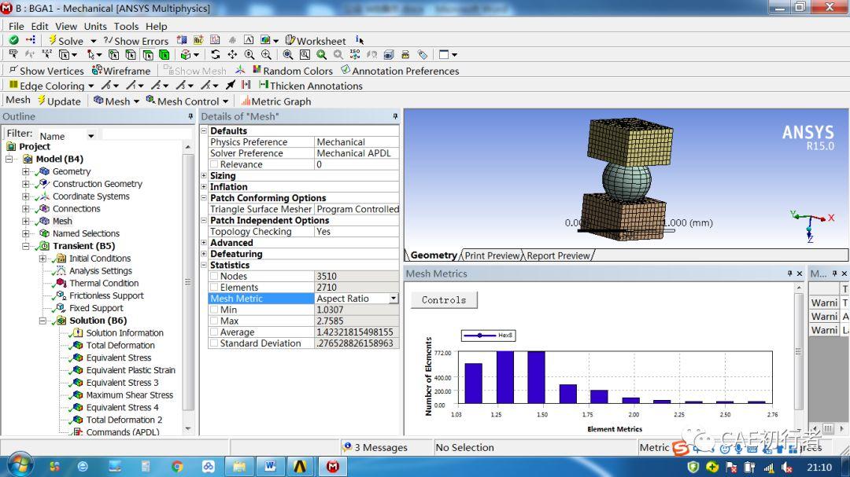This screenshot has height=477, width=850.
Task: Check the Nodes statistics checkbox
Action: point(214,276)
